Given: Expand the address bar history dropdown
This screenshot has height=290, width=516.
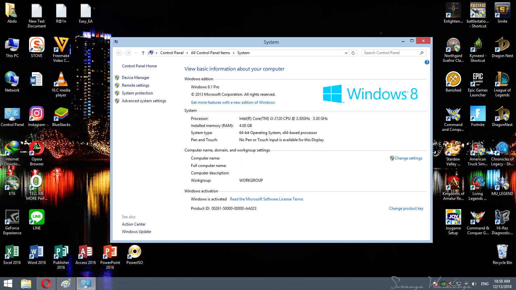Looking at the screenshot, I should pyautogui.click(x=346, y=53).
